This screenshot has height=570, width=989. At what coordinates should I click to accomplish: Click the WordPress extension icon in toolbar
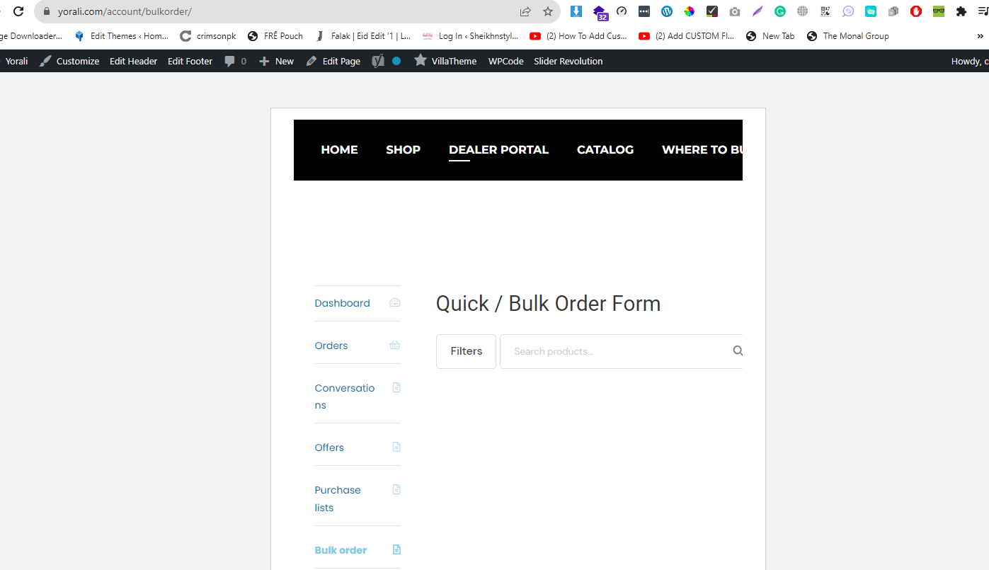[667, 11]
